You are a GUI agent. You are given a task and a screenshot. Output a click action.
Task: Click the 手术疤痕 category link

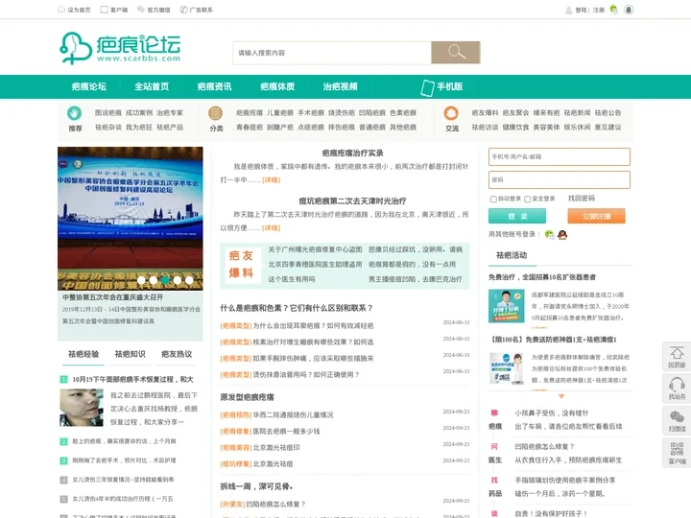pyautogui.click(x=311, y=113)
